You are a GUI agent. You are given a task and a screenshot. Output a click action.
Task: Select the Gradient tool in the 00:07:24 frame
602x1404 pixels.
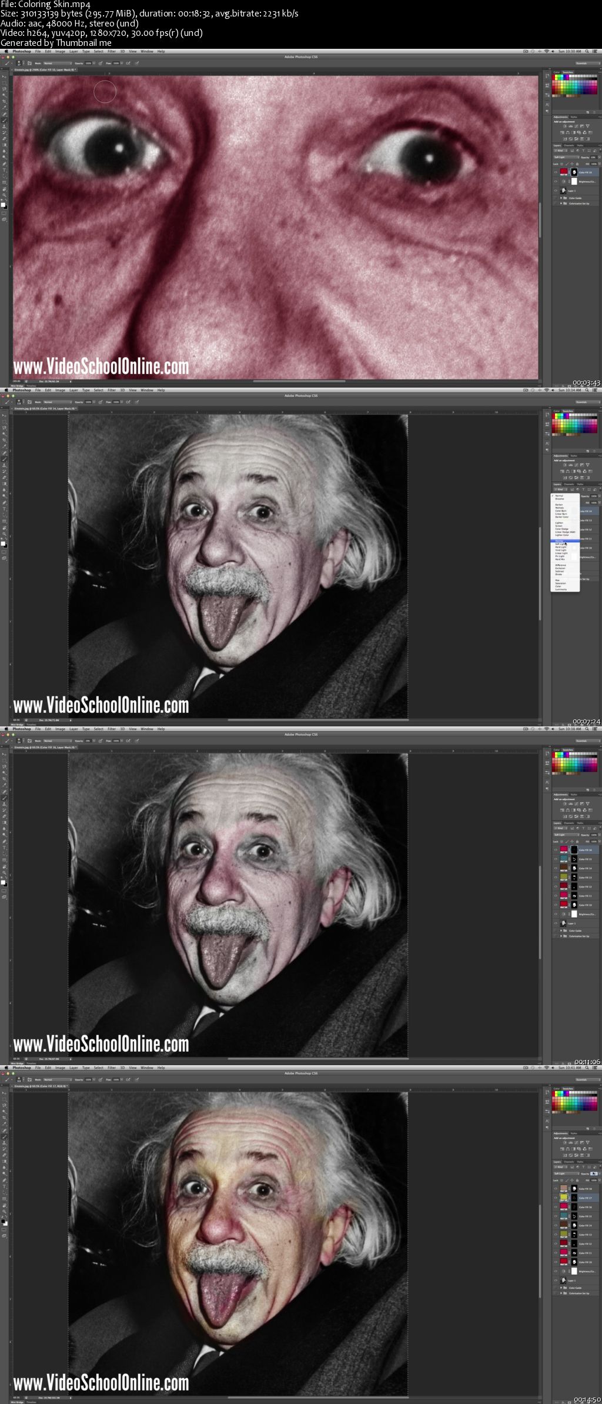click(4, 483)
